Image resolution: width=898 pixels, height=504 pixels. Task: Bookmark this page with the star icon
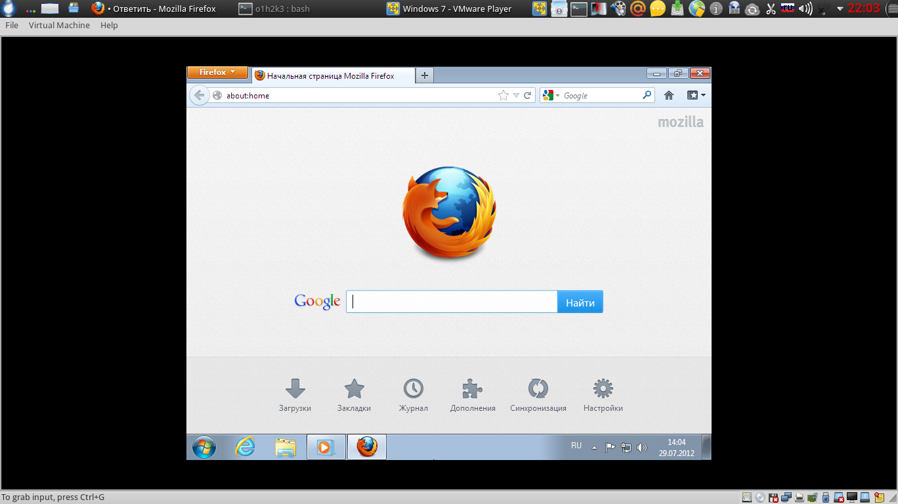click(x=503, y=95)
